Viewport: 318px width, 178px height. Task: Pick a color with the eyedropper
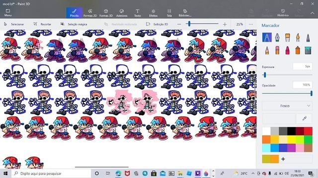[304, 119]
